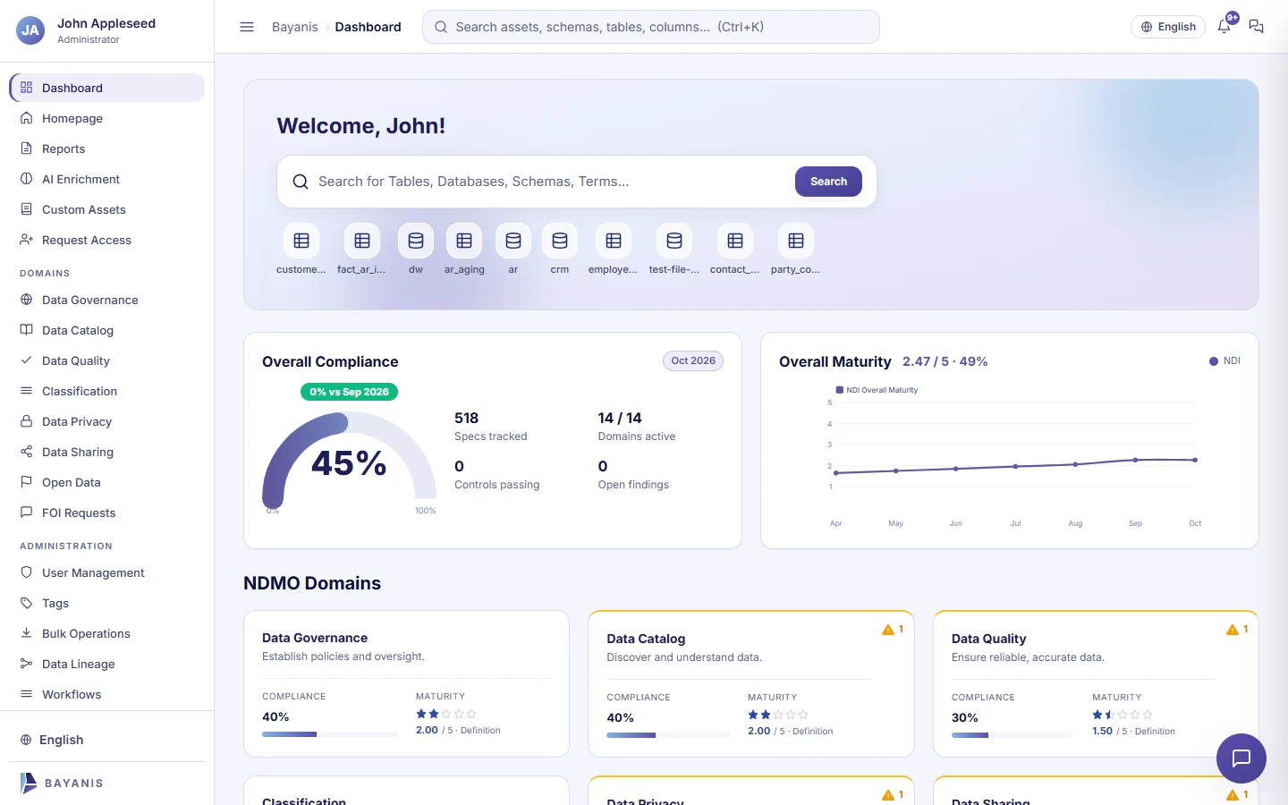Open the Data Quality domain card
The width and height of the screenshot is (1288, 805).
click(1096, 683)
